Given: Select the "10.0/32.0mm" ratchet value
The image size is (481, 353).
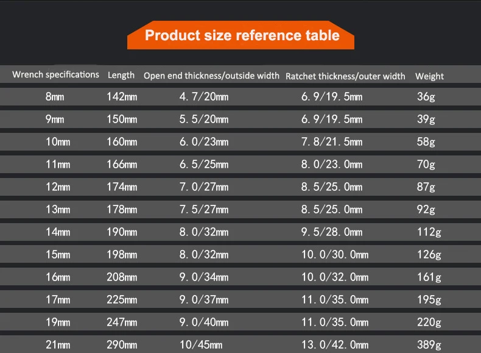Looking at the screenshot, I should click(335, 277).
